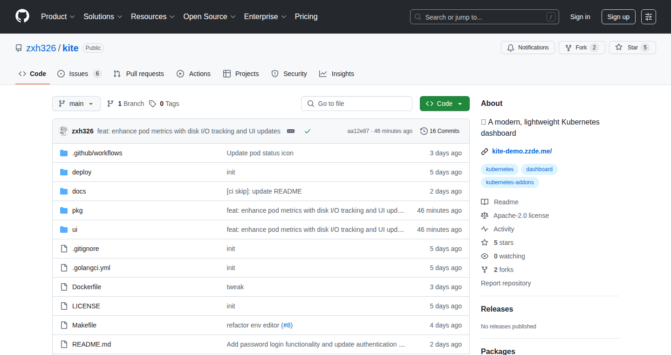The height and width of the screenshot is (355, 671).
Task: Open the .golangci.yml file
Action: pyautogui.click(x=91, y=268)
